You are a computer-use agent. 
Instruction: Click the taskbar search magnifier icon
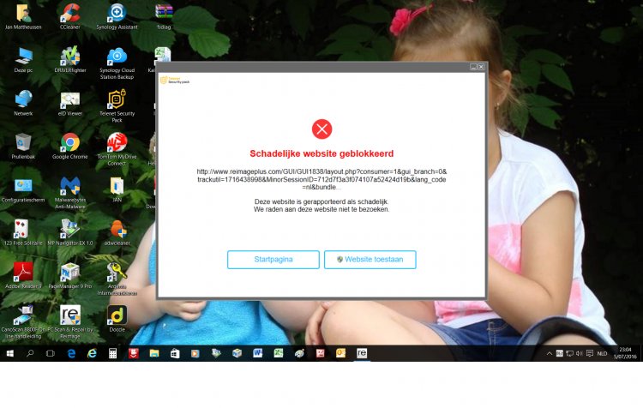click(x=30, y=353)
